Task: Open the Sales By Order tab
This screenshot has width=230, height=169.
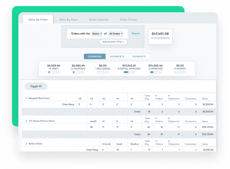Action: (x=38, y=19)
